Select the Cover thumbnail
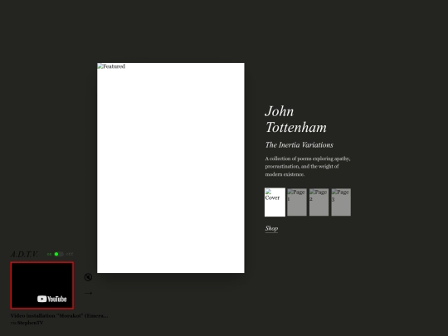Viewport: 448px width, 336px height. pyautogui.click(x=275, y=202)
